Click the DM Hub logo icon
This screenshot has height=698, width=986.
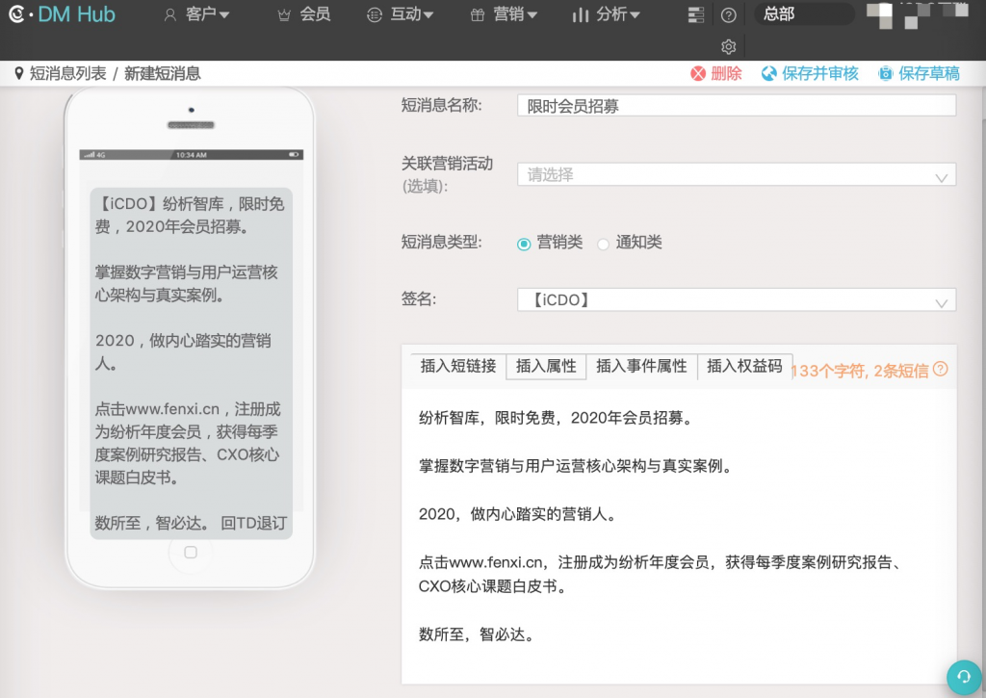pos(17,14)
